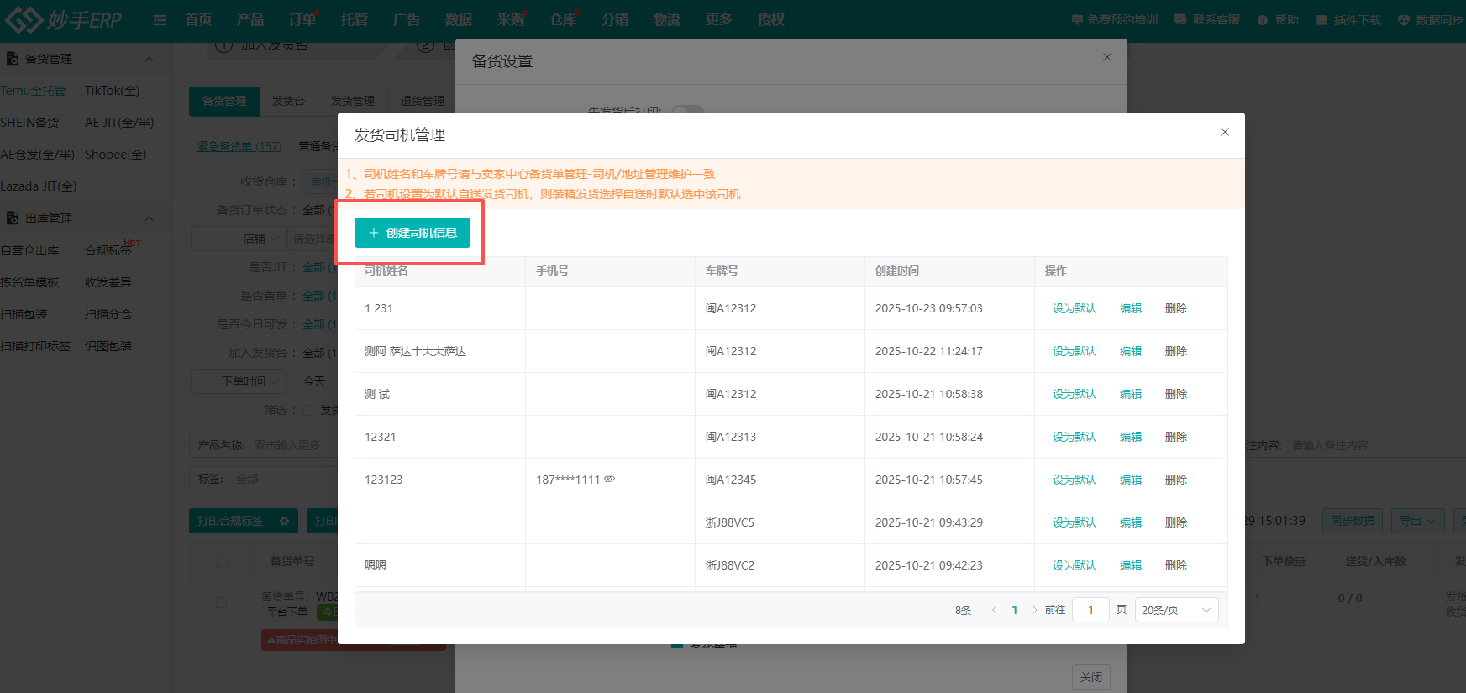The image size is (1466, 693).
Task: Collapse the 备货管理 sidebar section
Action: 149,59
